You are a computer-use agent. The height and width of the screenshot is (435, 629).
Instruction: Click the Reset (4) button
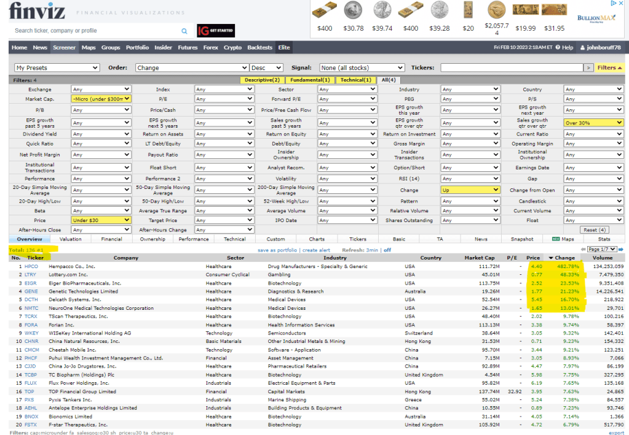(x=593, y=230)
